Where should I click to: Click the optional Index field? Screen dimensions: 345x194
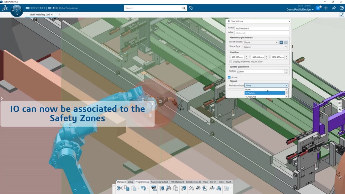tap(262, 33)
